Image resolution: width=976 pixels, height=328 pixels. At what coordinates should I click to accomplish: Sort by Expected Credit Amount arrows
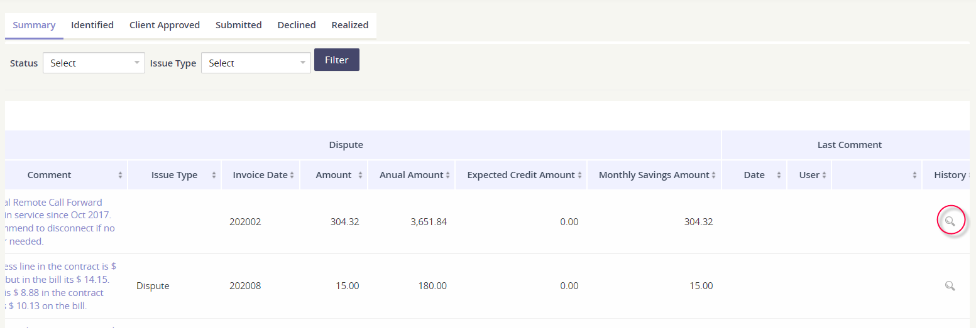coord(579,176)
